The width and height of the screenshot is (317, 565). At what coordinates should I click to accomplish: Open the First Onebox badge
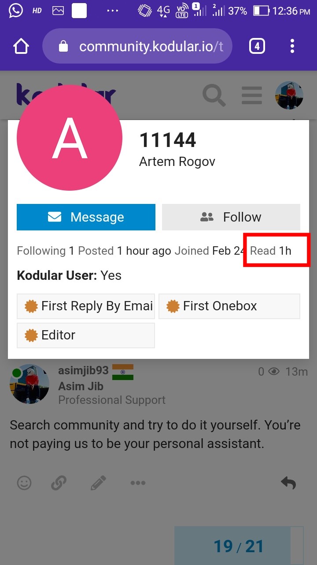point(229,306)
